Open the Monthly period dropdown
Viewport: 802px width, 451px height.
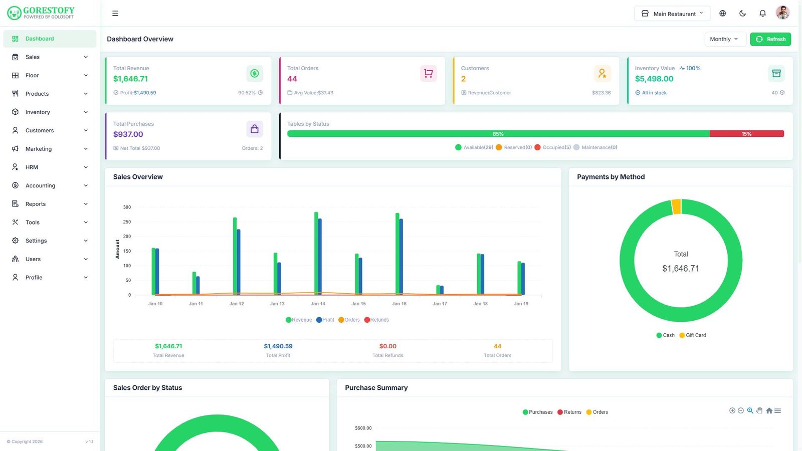[x=725, y=39]
